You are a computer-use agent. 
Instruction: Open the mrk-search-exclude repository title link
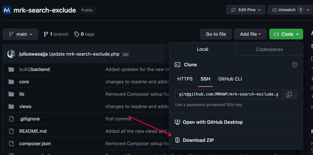click(45, 10)
